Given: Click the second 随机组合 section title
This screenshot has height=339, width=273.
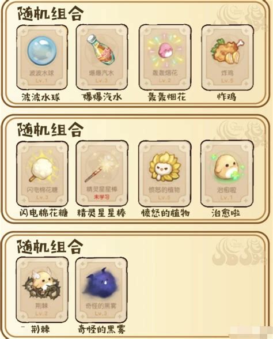Looking at the screenshot, I should [50, 129].
